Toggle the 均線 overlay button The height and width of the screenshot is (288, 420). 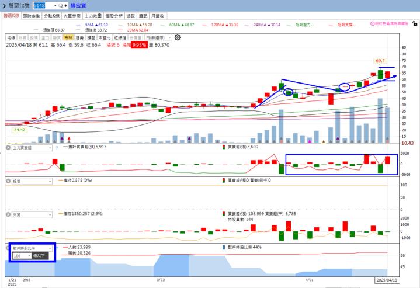click(x=11, y=37)
